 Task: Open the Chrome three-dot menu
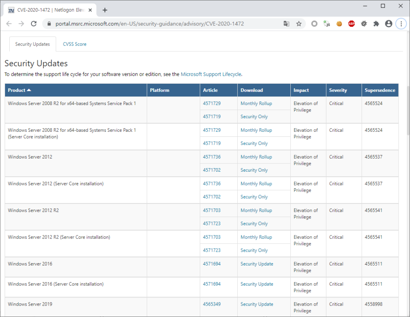point(401,24)
